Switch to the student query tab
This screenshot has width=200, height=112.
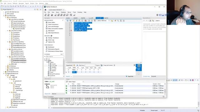[76, 18]
